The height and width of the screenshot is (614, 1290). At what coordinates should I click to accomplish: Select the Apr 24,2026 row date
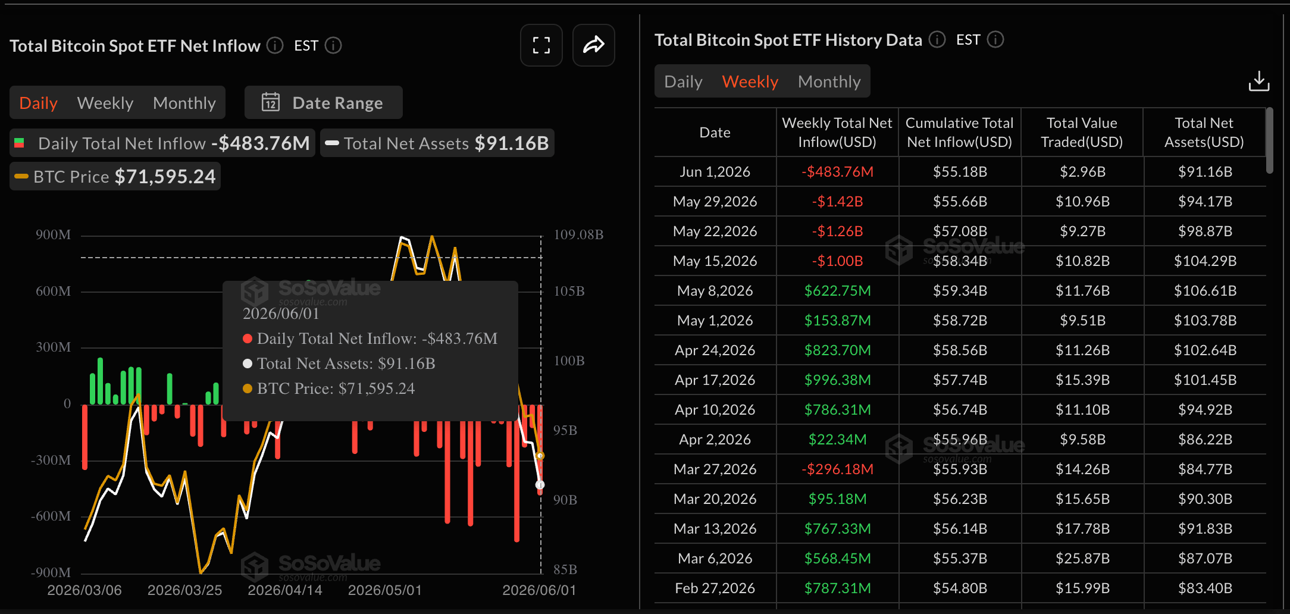(715, 350)
